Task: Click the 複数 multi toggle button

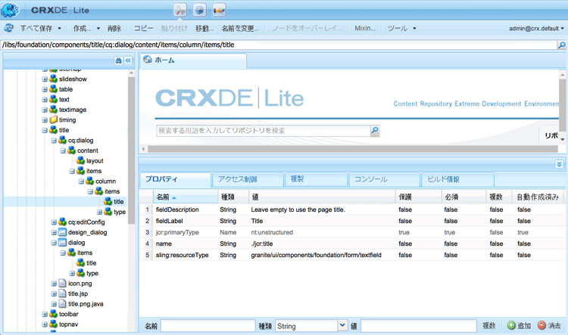Action: pos(488,326)
